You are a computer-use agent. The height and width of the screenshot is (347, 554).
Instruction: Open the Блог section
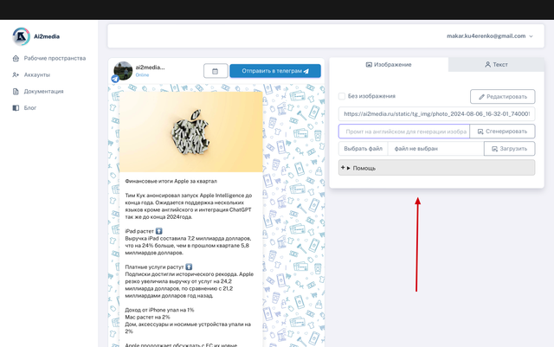pos(29,107)
